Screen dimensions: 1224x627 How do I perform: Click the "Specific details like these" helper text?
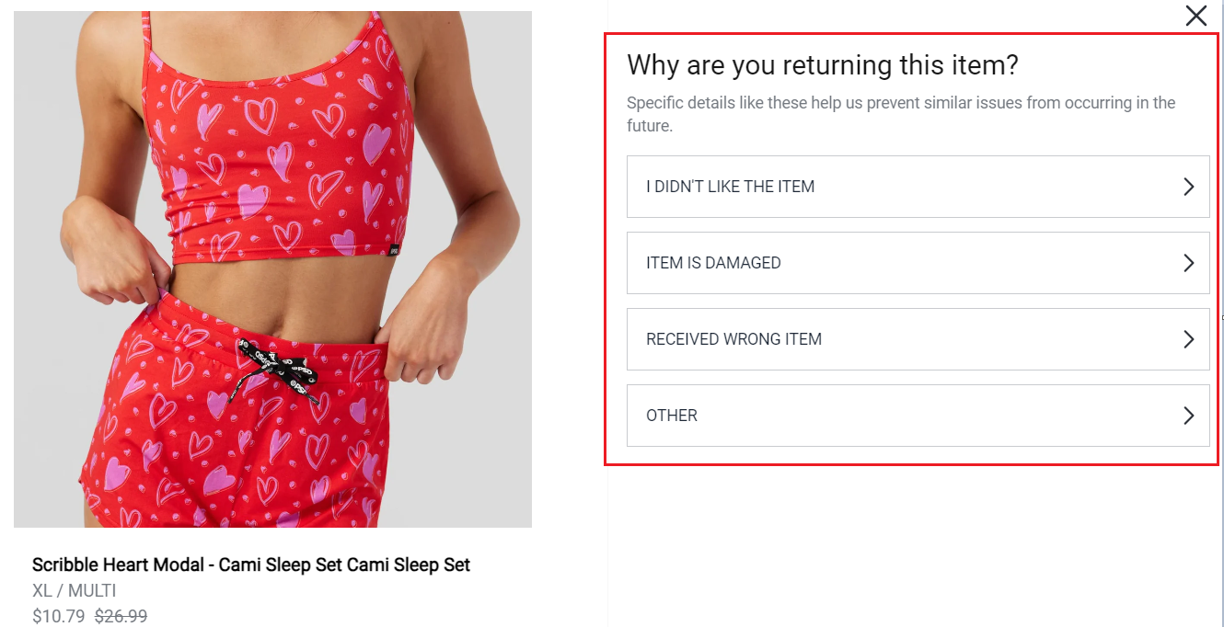coord(901,114)
